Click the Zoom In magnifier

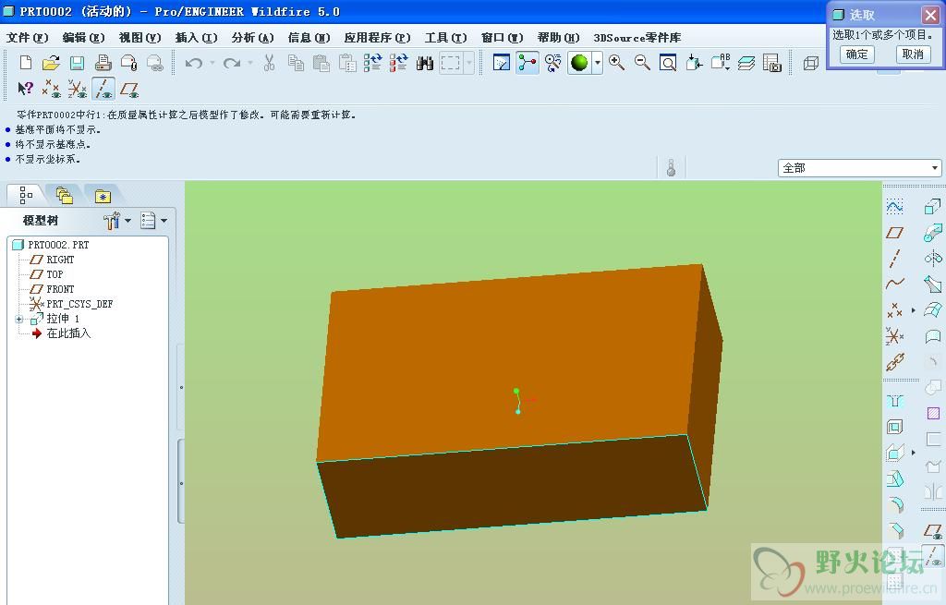tap(616, 63)
